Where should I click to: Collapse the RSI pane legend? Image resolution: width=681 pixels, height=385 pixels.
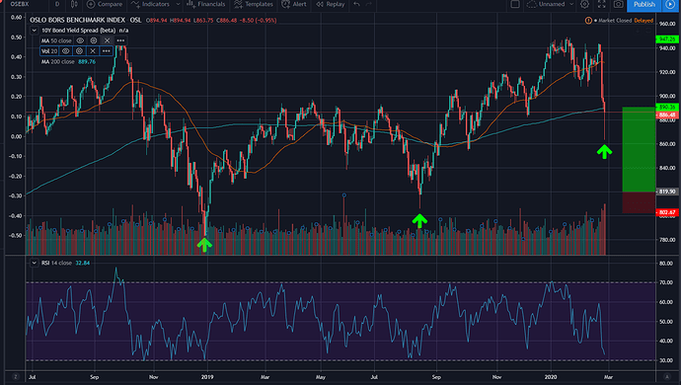pos(34,263)
